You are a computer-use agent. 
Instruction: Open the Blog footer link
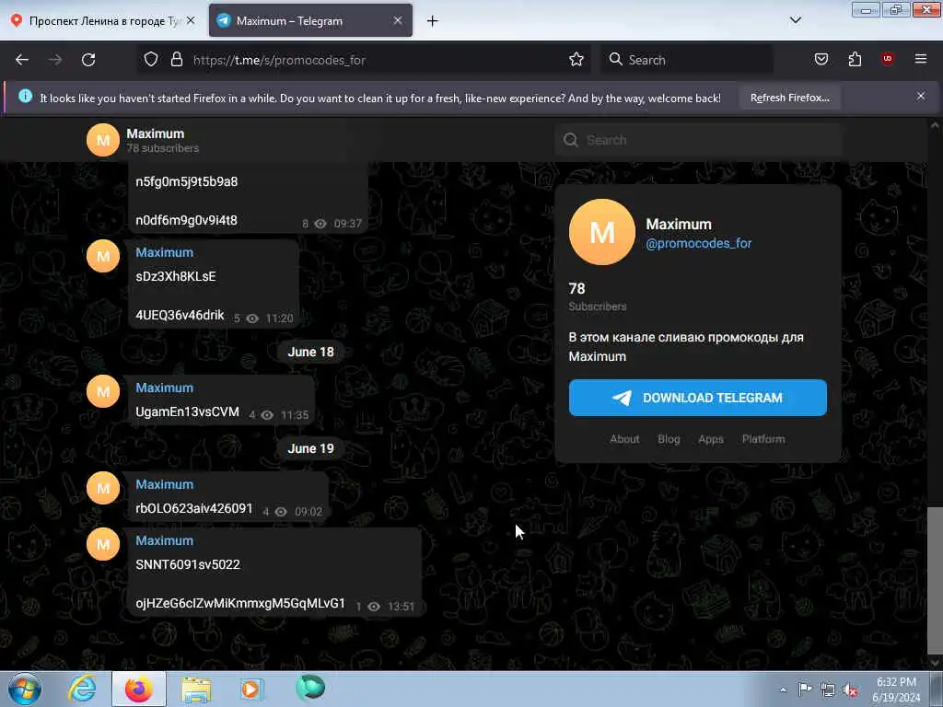click(x=669, y=439)
